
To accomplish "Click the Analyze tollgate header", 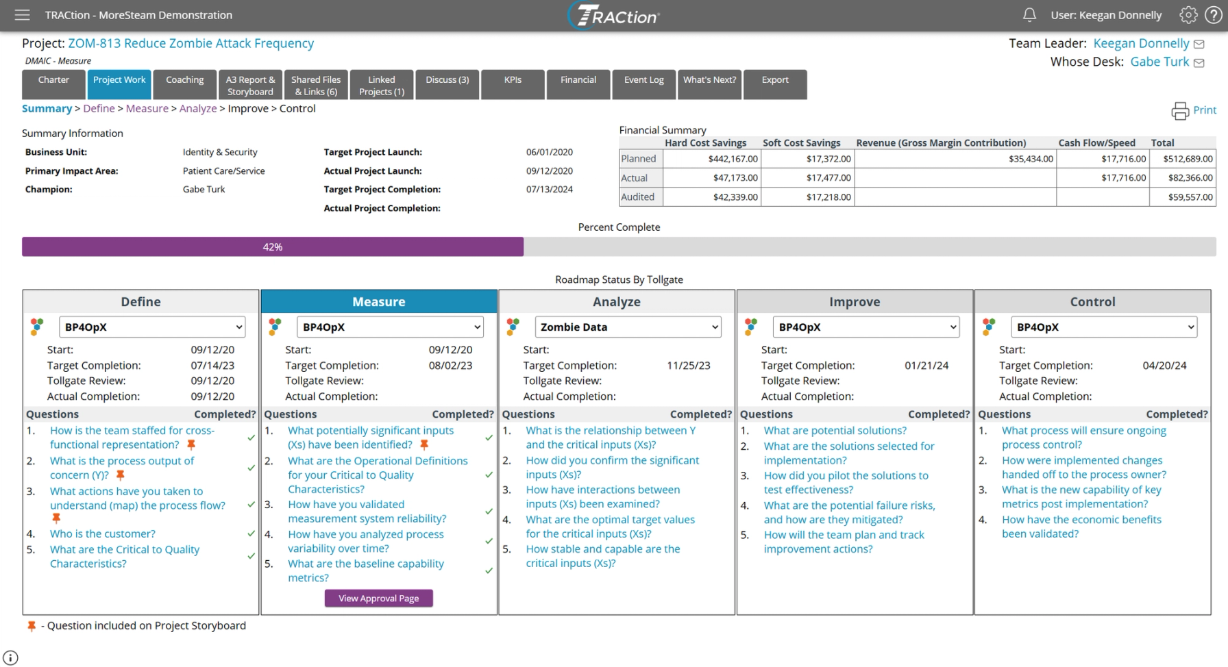I will tap(617, 302).
